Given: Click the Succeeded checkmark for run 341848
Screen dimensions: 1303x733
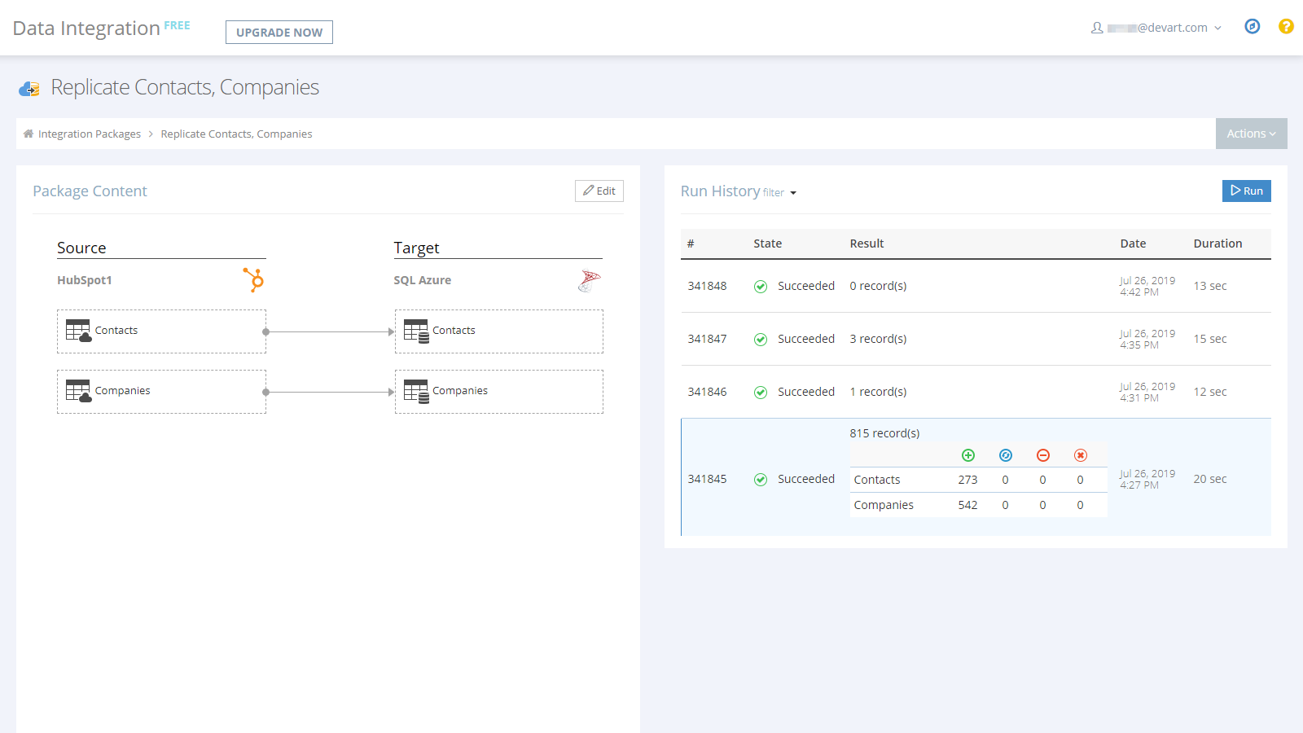Looking at the screenshot, I should [x=760, y=286].
